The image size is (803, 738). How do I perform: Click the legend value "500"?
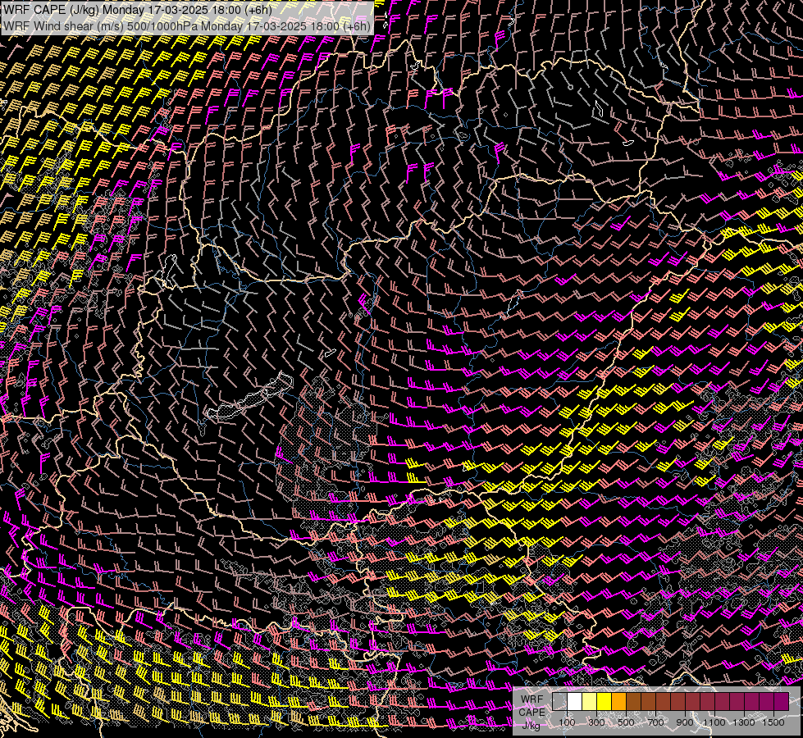click(626, 722)
